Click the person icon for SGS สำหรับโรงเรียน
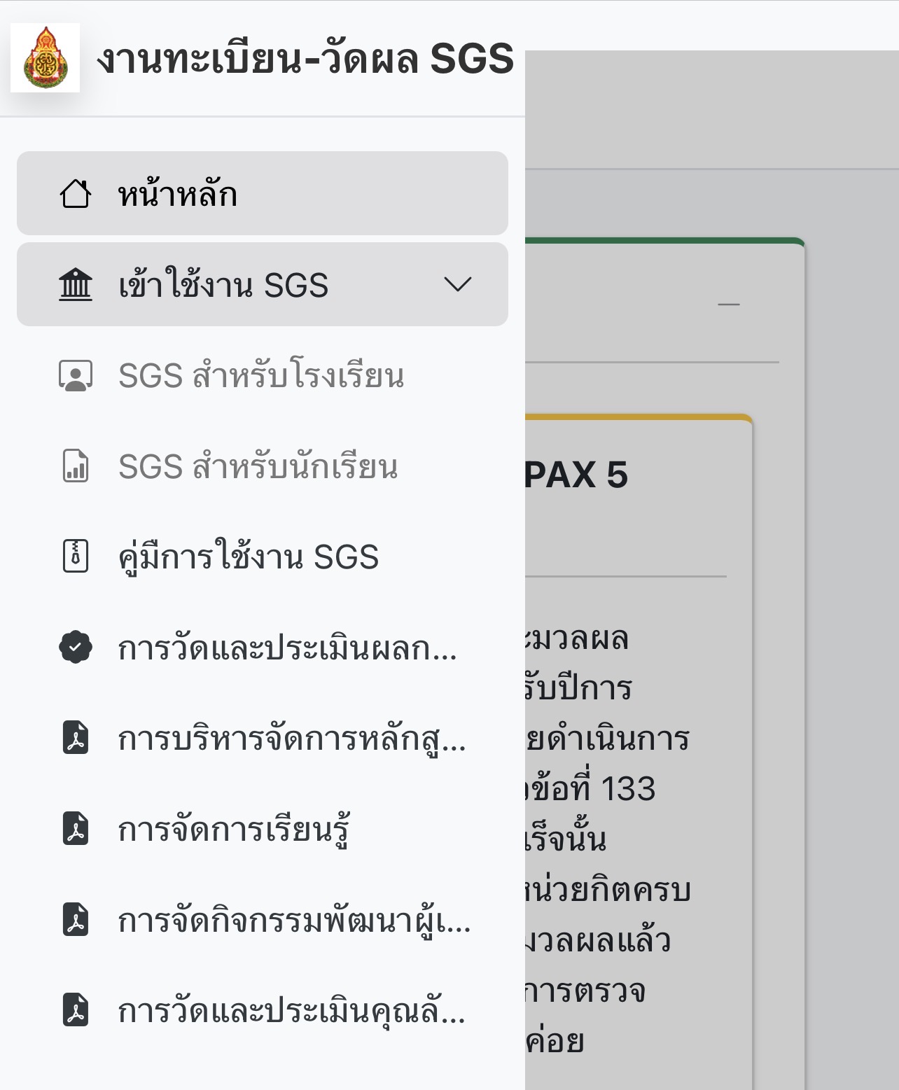 pyautogui.click(x=76, y=376)
